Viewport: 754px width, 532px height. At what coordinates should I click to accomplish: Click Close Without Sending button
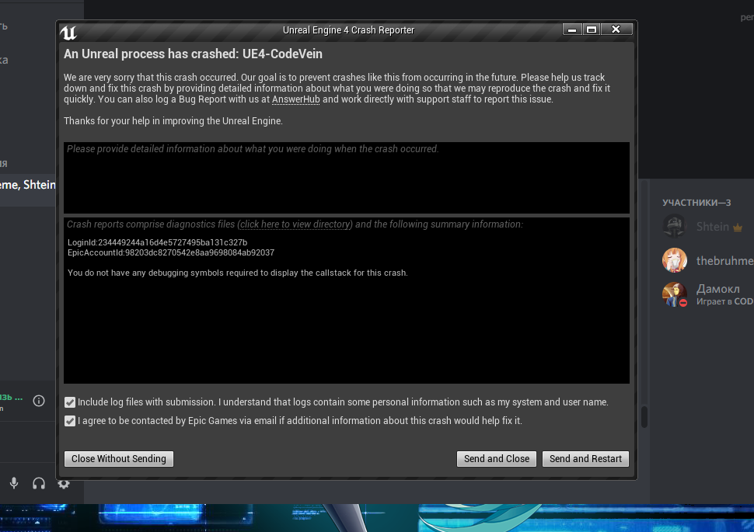click(119, 459)
